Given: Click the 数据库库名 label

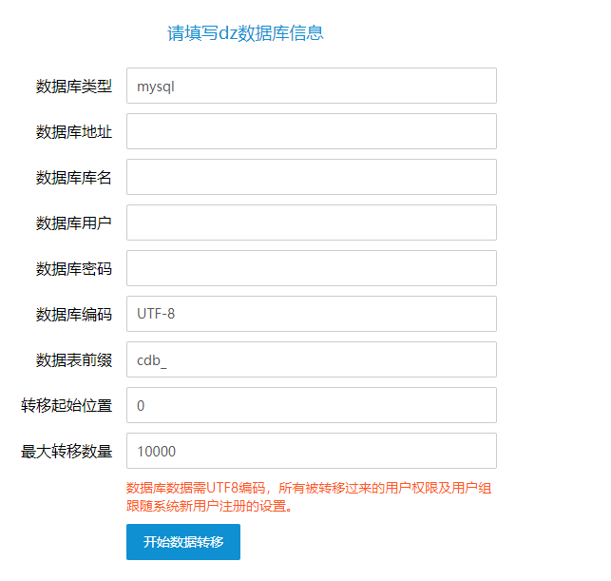Looking at the screenshot, I should (74, 178).
